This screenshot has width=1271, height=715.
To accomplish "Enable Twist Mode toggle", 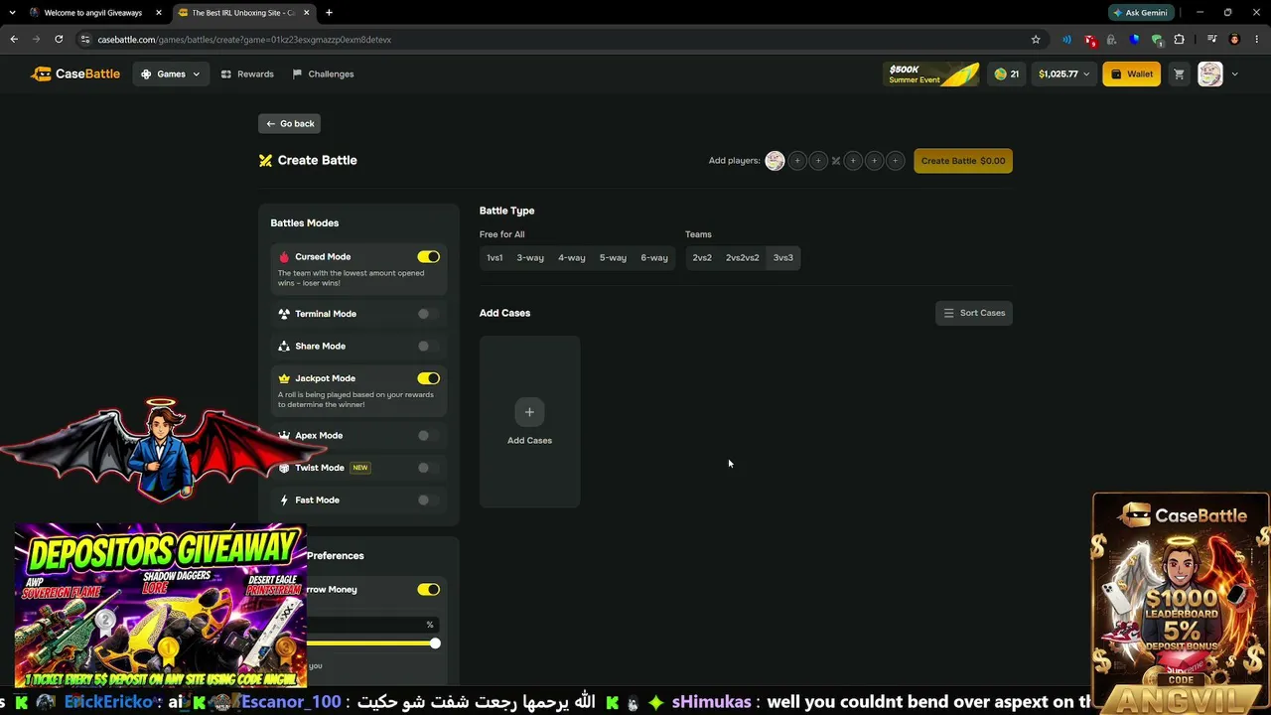I will click(428, 468).
